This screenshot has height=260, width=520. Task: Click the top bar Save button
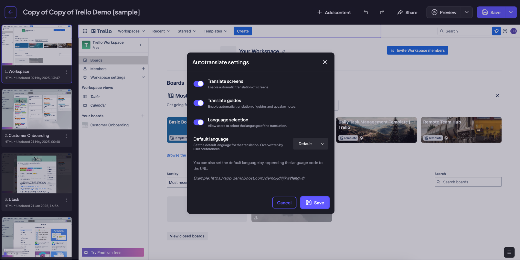(491, 12)
